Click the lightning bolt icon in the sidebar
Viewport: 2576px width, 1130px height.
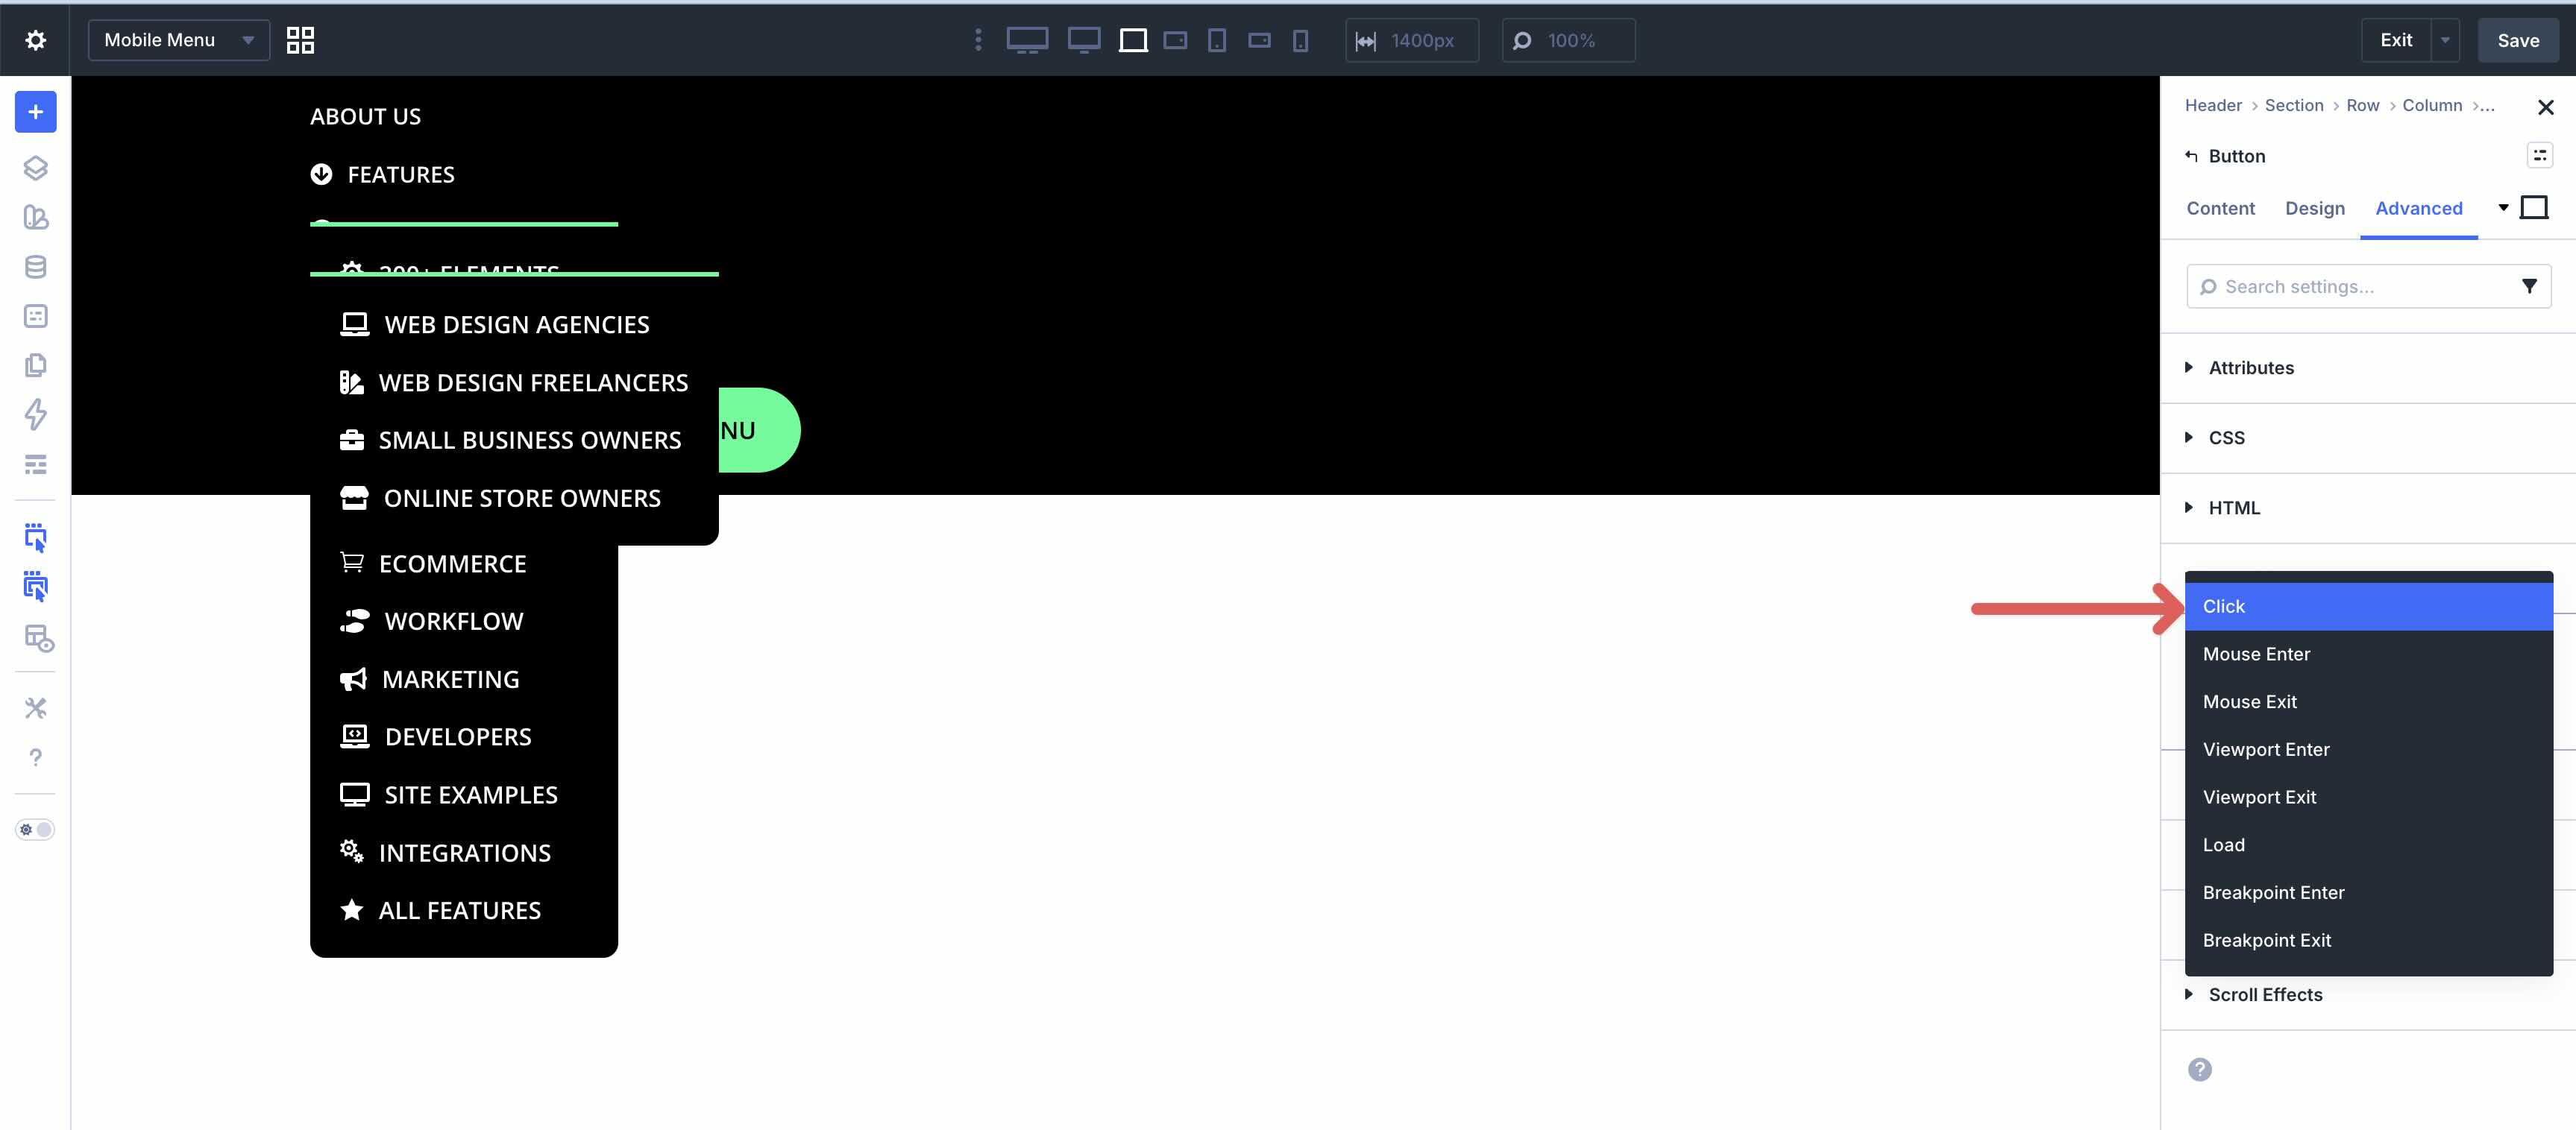coord(35,416)
